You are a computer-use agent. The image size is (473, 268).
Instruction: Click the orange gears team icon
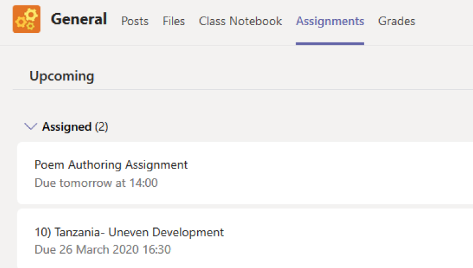(x=26, y=20)
